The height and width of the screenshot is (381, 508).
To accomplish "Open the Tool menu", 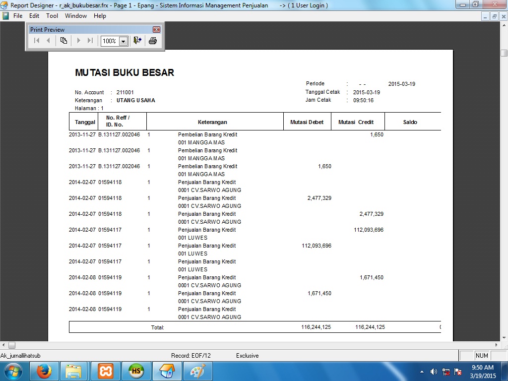I will (x=52, y=16).
